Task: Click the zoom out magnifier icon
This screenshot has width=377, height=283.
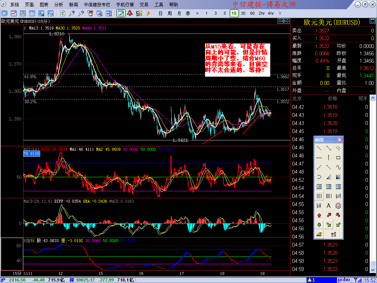Action: [x=81, y=13]
